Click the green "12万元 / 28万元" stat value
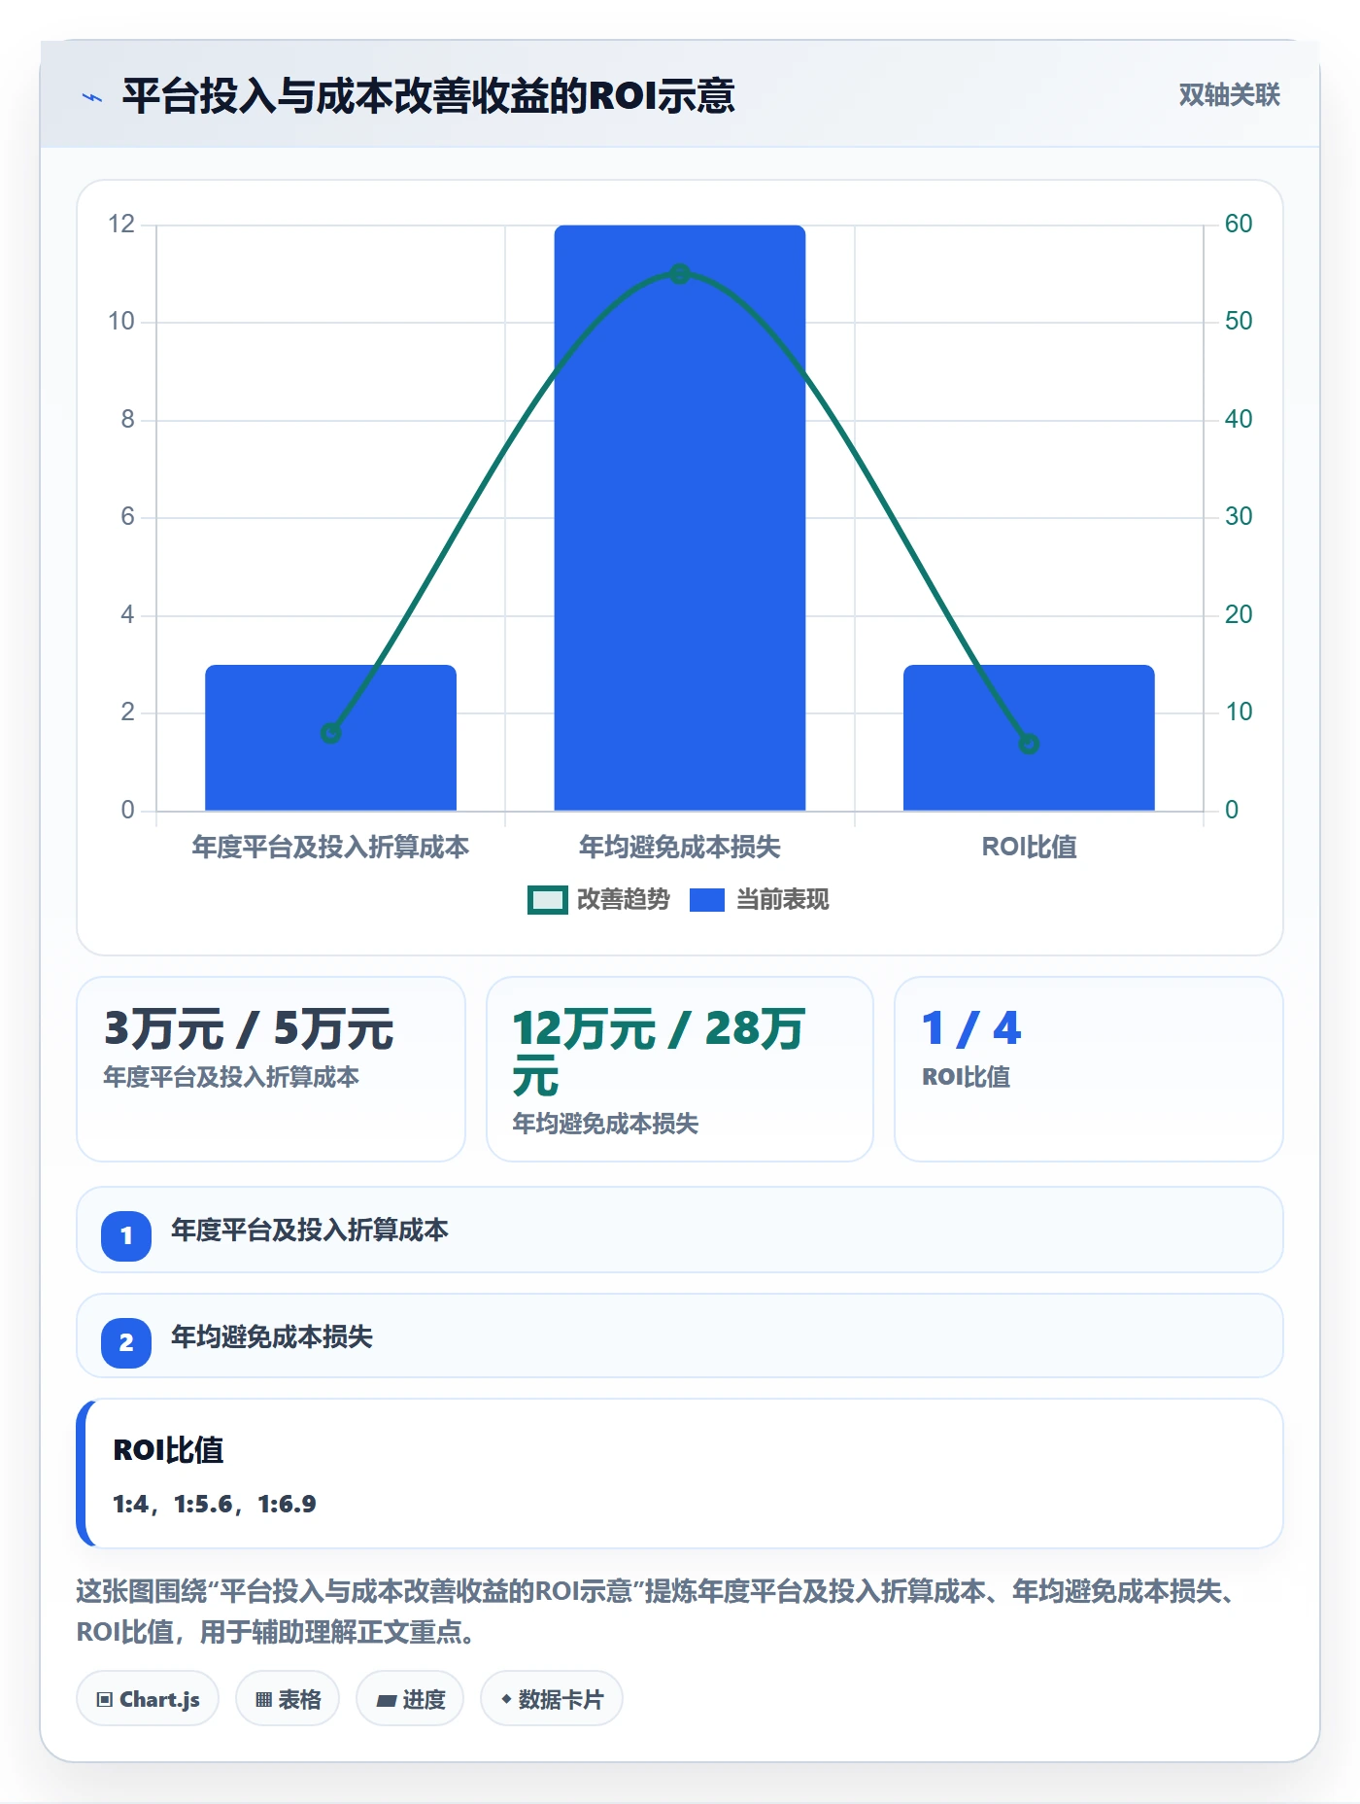Screen dimensions: 1360x1804 click(659, 1052)
